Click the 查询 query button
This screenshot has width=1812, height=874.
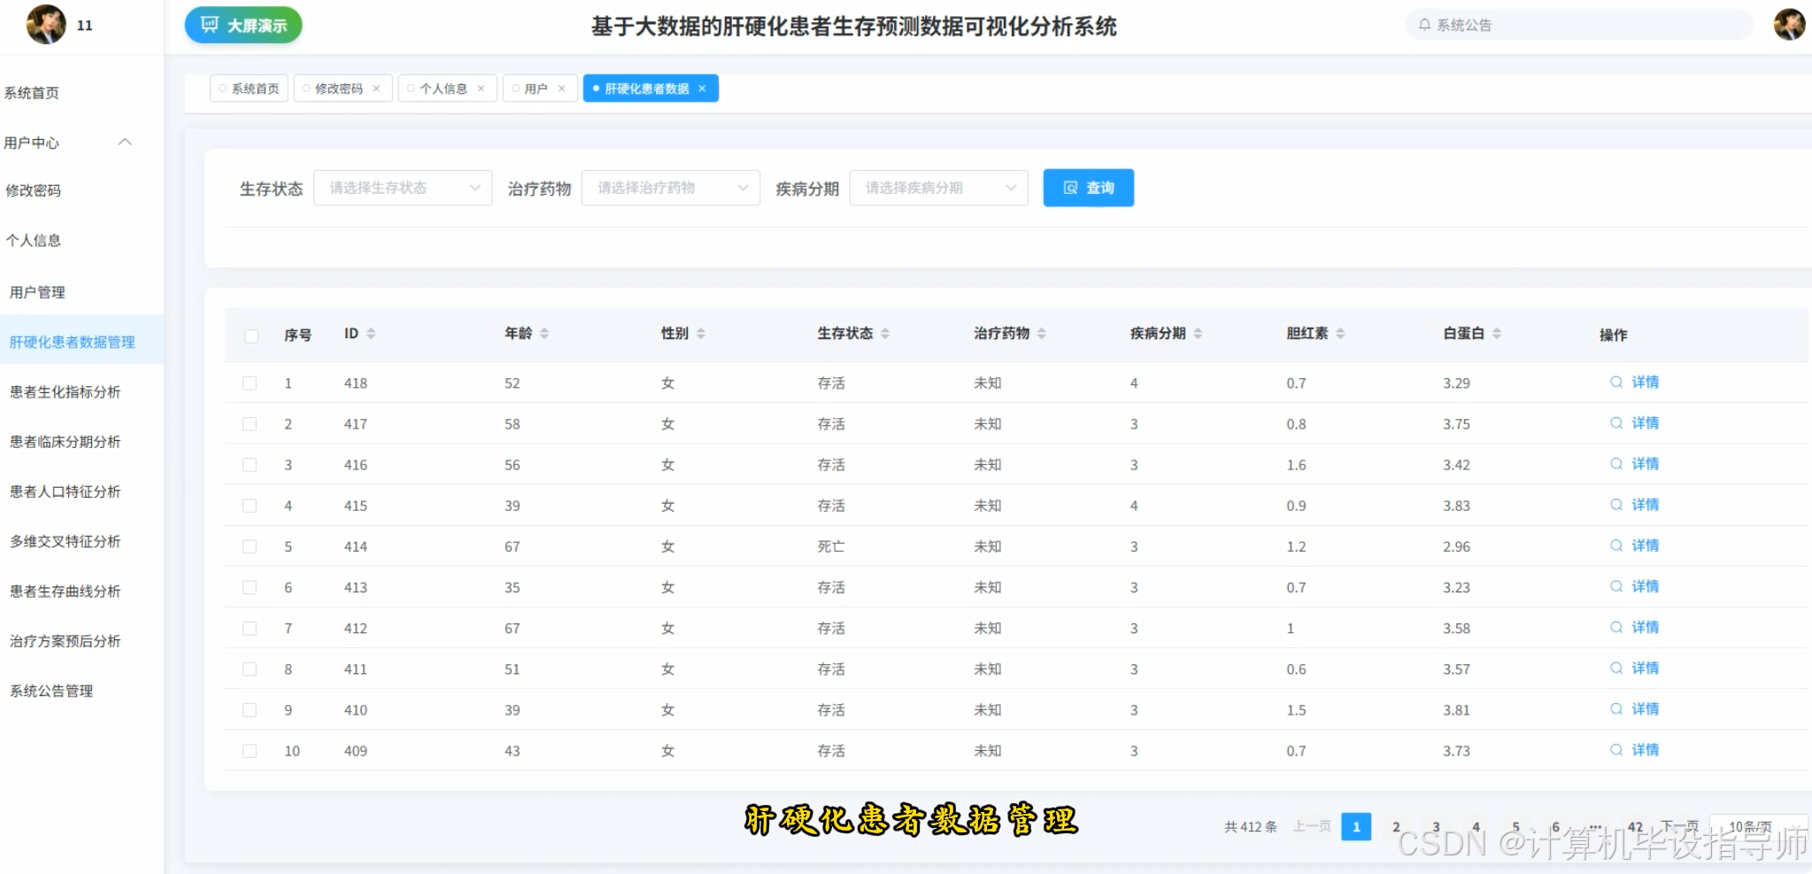(x=1089, y=187)
